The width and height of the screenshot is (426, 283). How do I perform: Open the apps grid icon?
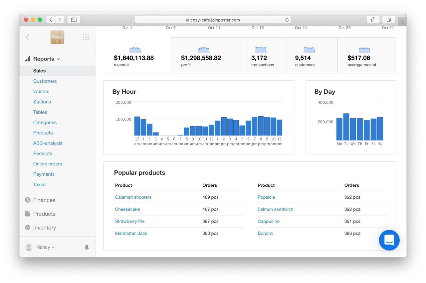coord(86,37)
